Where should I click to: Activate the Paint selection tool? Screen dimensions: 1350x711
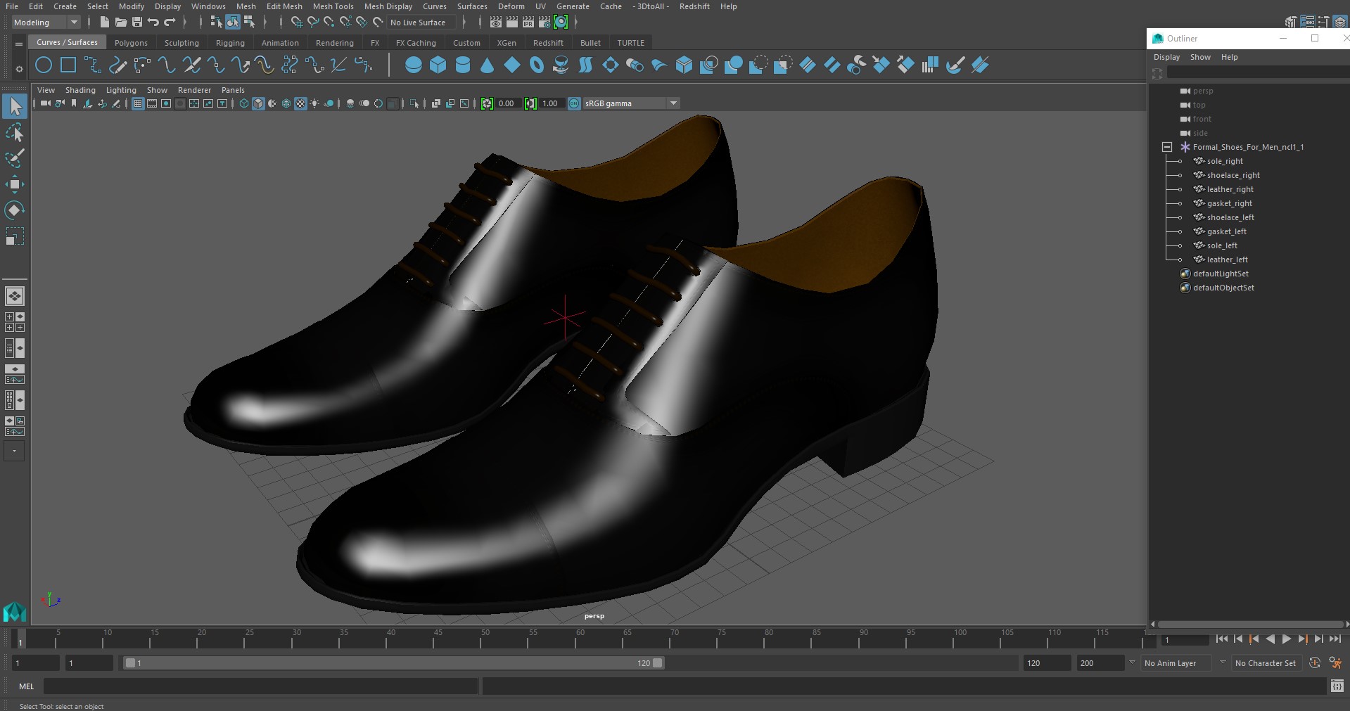[x=15, y=158]
